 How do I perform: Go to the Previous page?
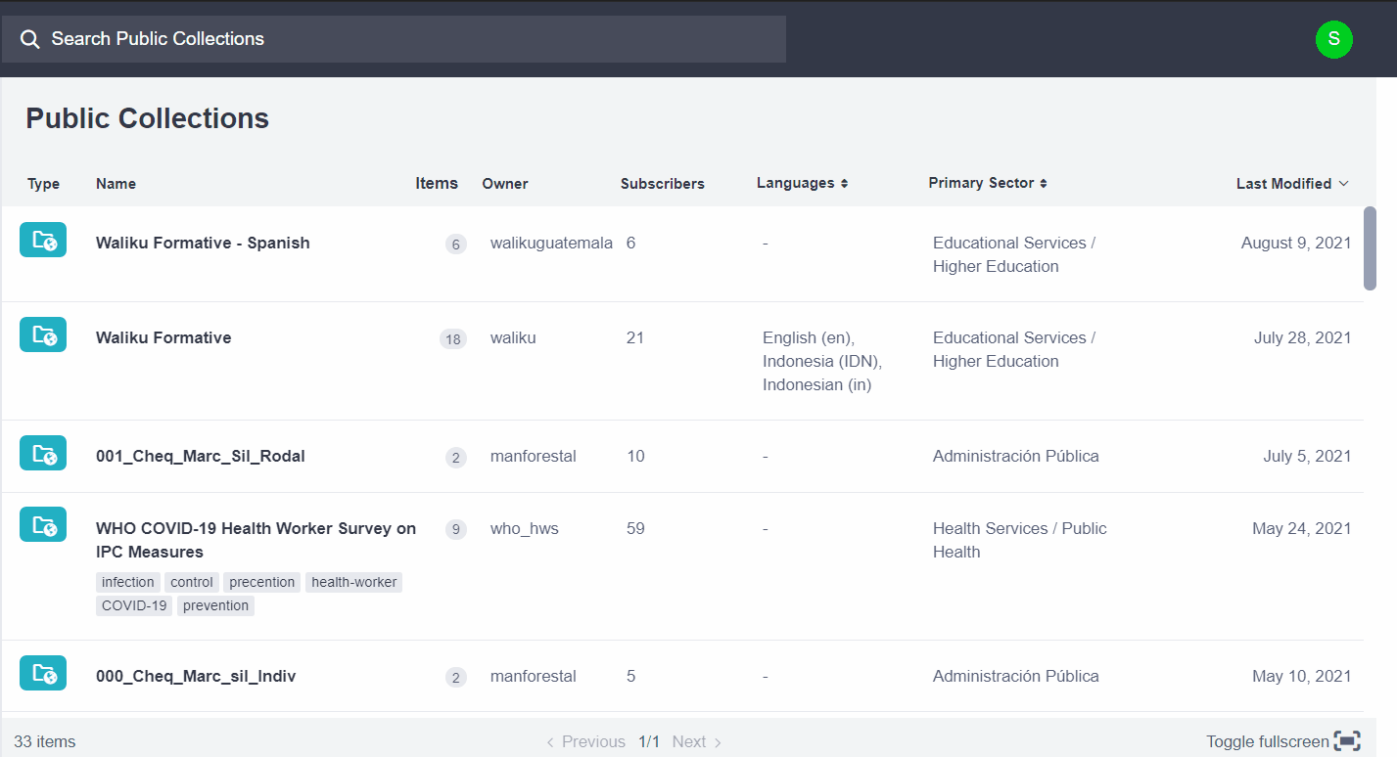coord(585,741)
